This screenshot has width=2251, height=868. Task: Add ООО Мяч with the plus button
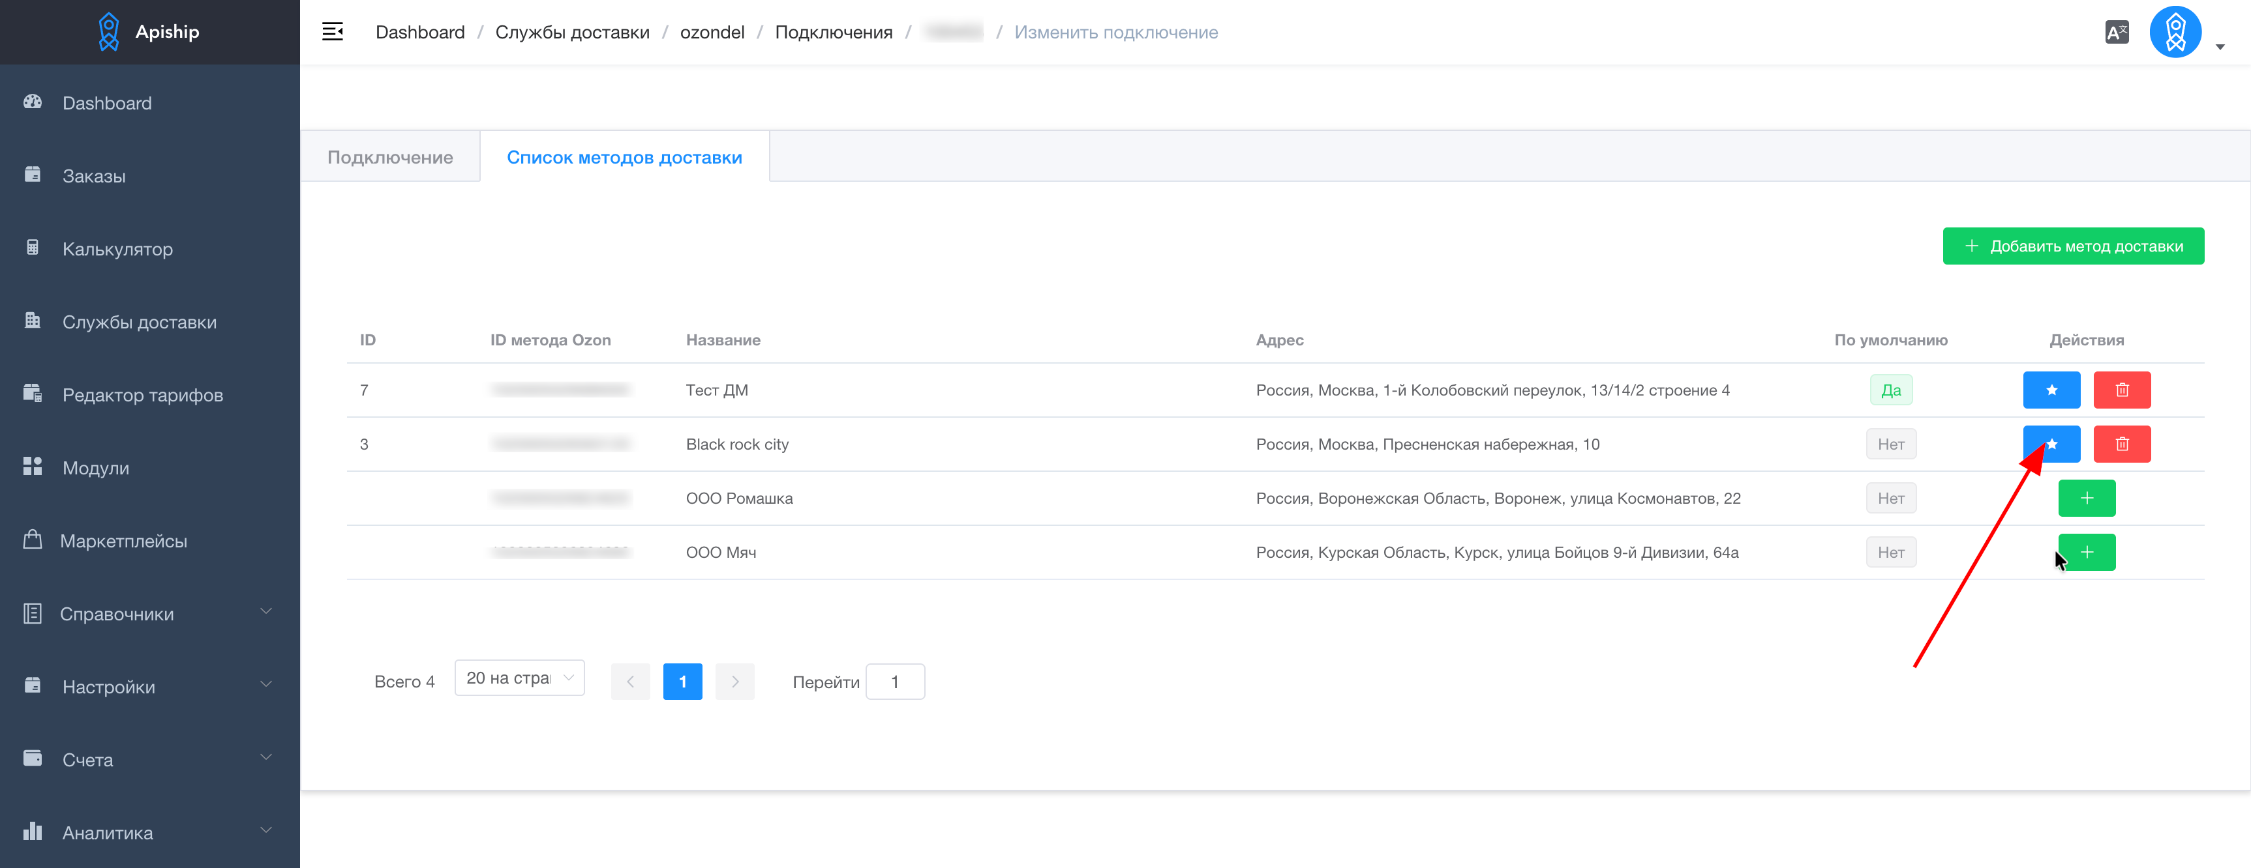coord(2087,553)
